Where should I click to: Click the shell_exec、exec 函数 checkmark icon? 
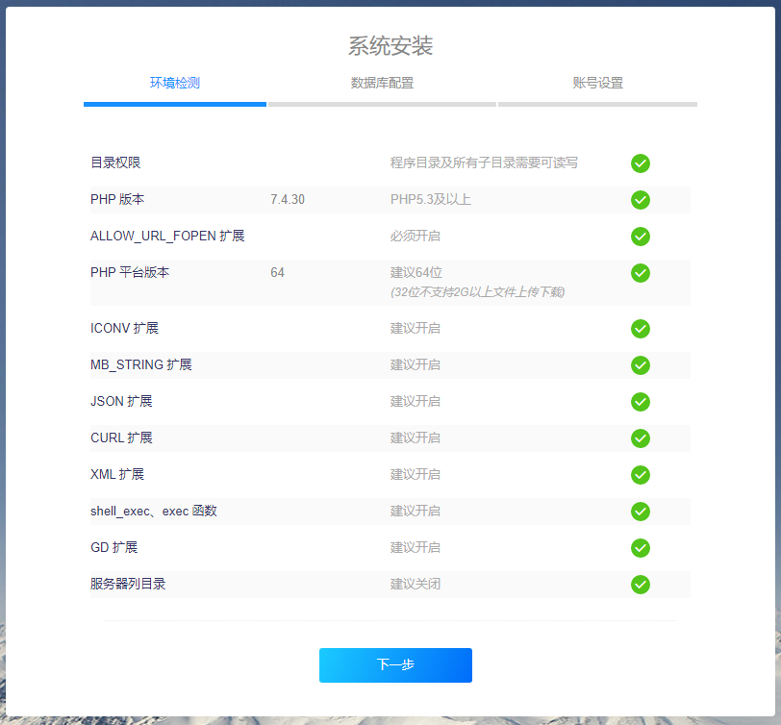641,512
